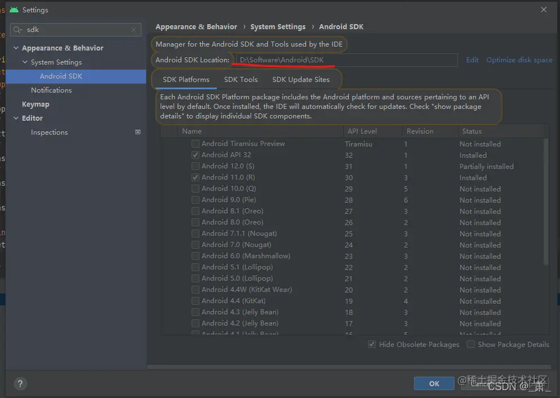Image resolution: width=560 pixels, height=398 pixels.
Task: Collapse Appearance & Behavior tree node
Action: (16, 48)
